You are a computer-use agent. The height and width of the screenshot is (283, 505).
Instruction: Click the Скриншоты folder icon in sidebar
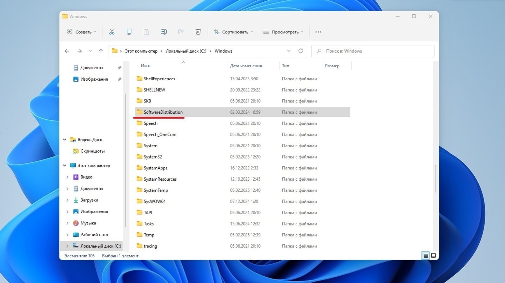pyautogui.click(x=76, y=151)
